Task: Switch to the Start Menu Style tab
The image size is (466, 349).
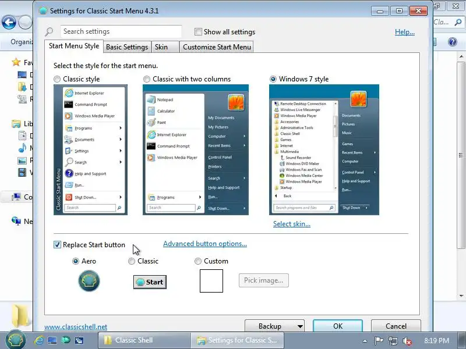Action: click(x=74, y=46)
